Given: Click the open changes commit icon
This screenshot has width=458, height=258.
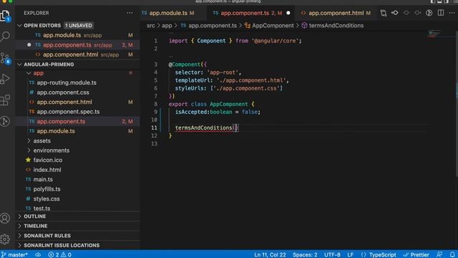Looking at the screenshot, I should pos(395,13).
